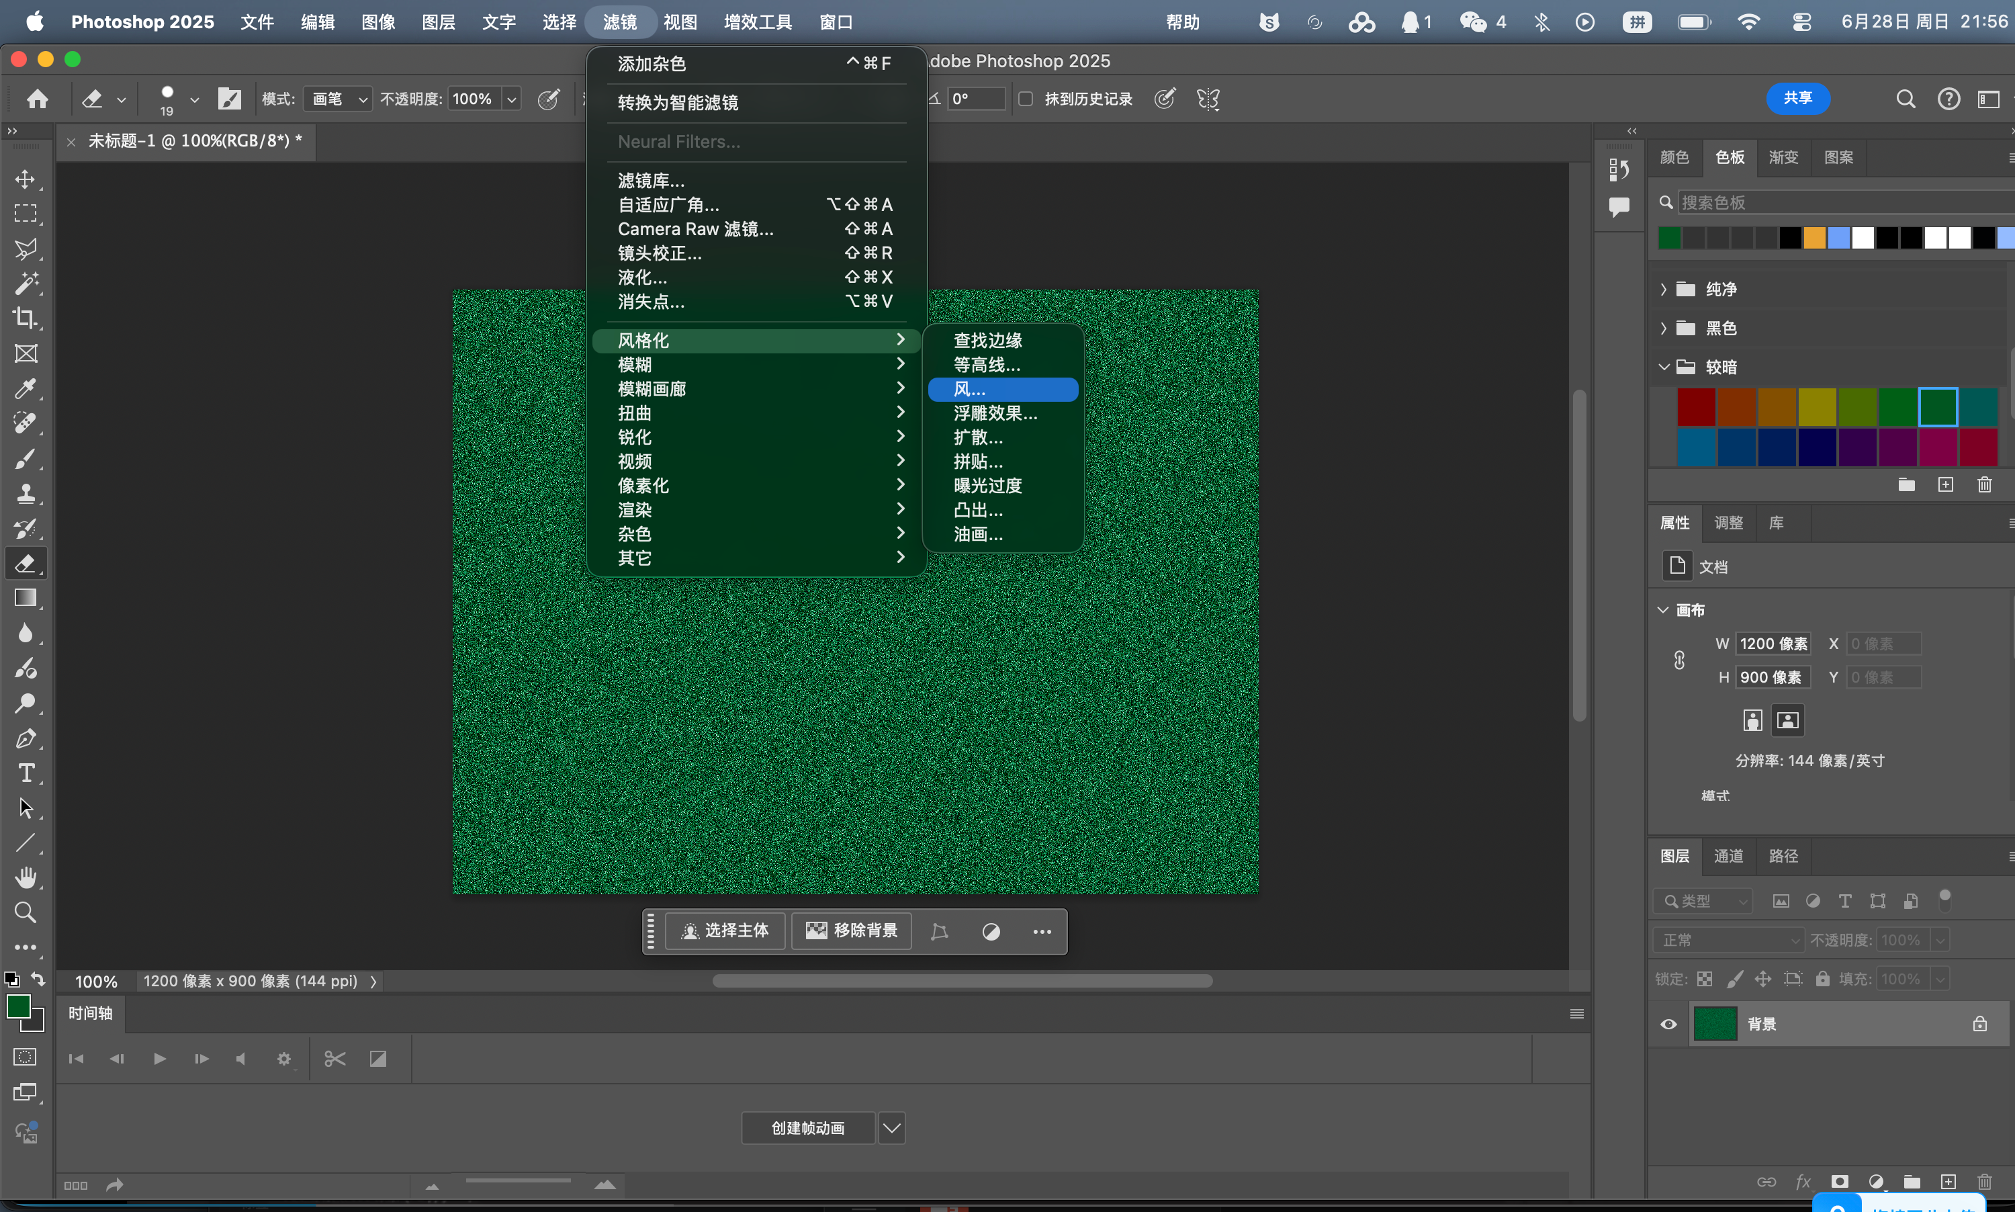Select the Pen tool
The height and width of the screenshot is (1212, 2015).
tap(26, 738)
